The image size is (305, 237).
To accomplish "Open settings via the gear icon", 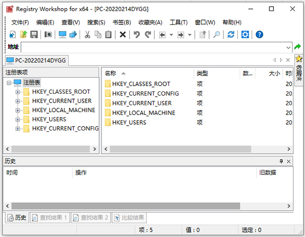I will pyautogui.click(x=245, y=34).
